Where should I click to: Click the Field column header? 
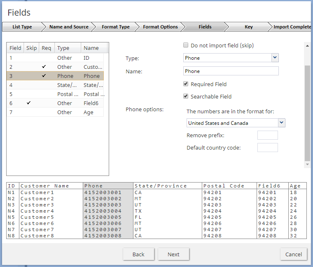tap(15, 48)
